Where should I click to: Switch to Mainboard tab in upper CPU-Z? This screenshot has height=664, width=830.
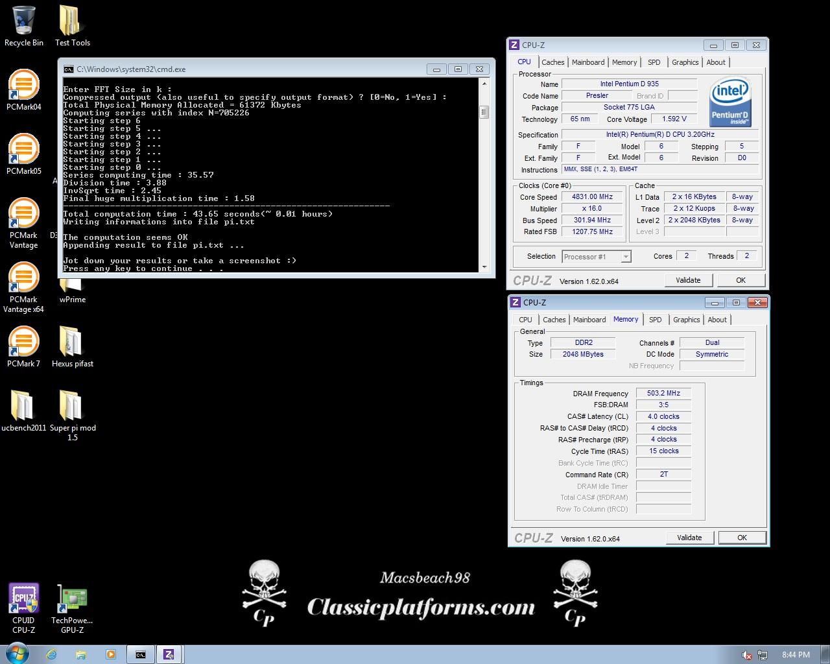588,62
